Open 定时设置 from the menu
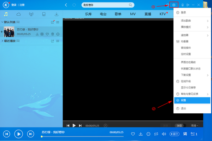This screenshot has height=141, width=212. [x=192, y=54]
